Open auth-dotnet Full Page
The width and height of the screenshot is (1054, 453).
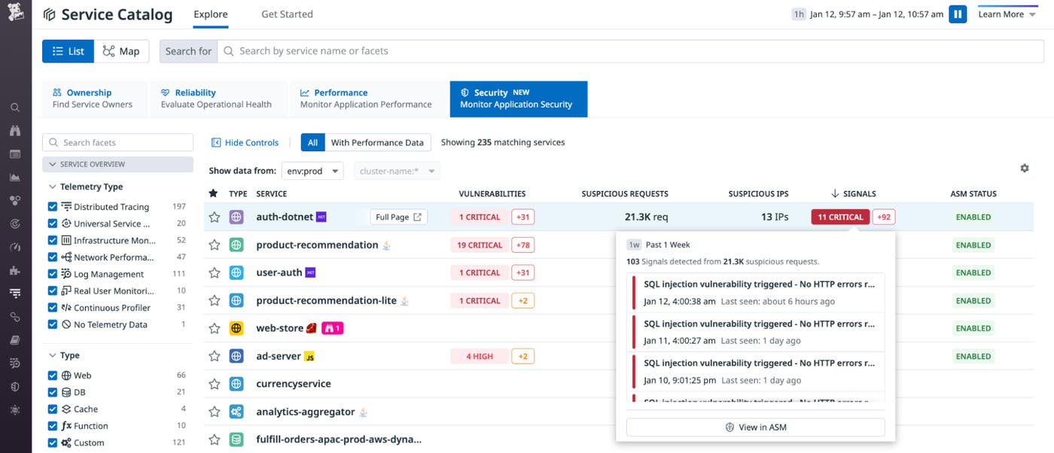(398, 217)
